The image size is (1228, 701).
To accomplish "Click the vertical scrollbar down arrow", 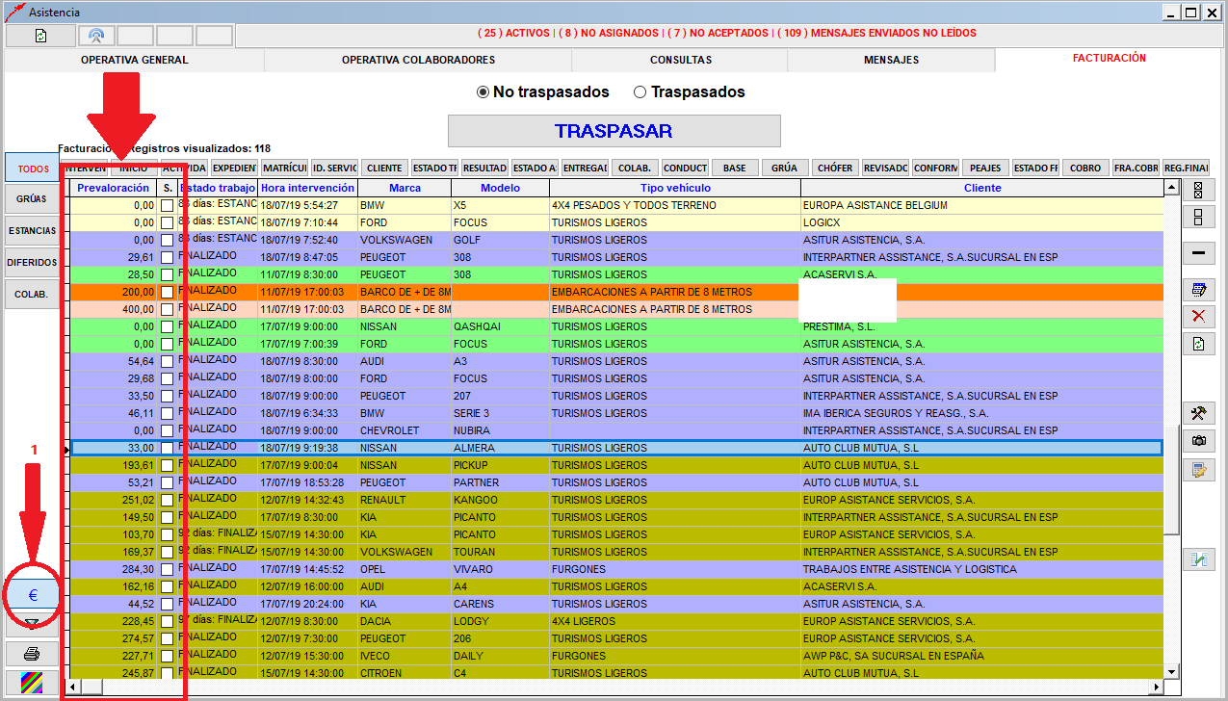I will click(1171, 671).
